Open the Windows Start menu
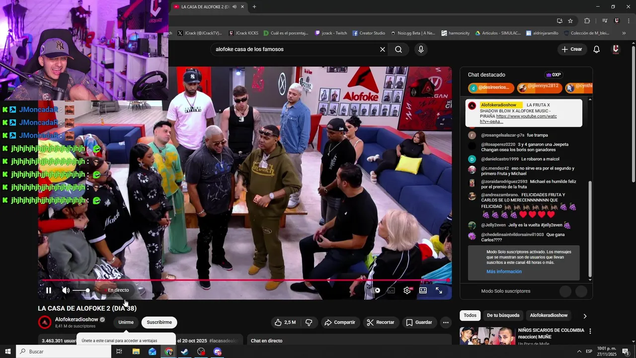Image resolution: width=636 pixels, height=358 pixels. click(x=8, y=352)
